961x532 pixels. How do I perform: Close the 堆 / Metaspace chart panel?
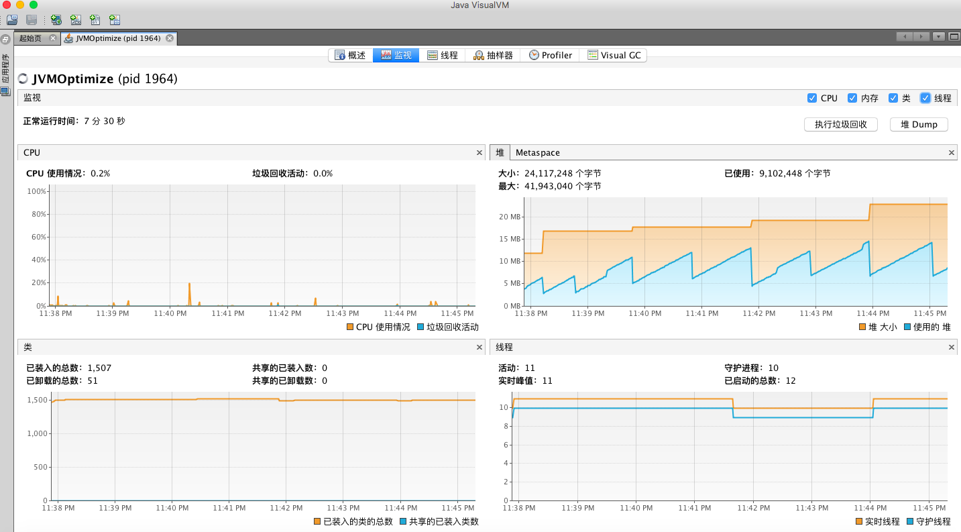pyautogui.click(x=952, y=153)
